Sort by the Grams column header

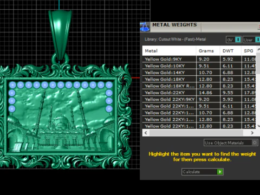(x=208, y=51)
